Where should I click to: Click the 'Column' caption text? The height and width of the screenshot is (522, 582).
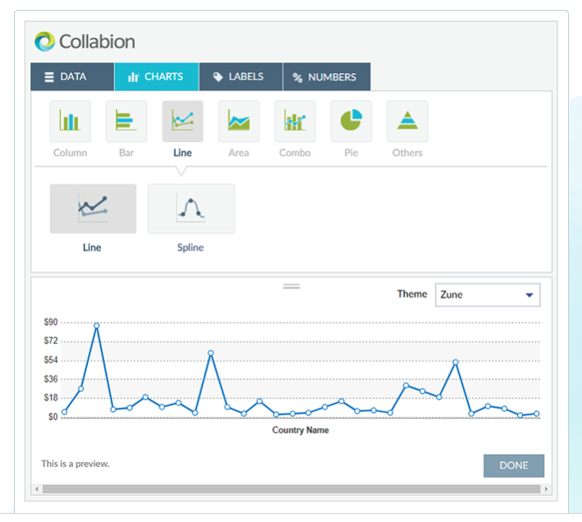click(70, 153)
